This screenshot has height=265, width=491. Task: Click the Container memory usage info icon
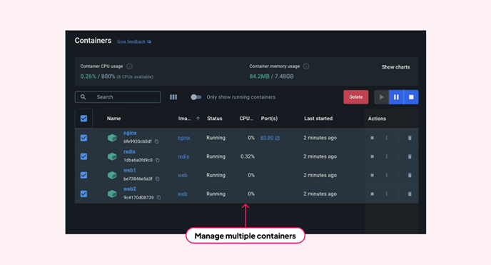tap(306, 66)
